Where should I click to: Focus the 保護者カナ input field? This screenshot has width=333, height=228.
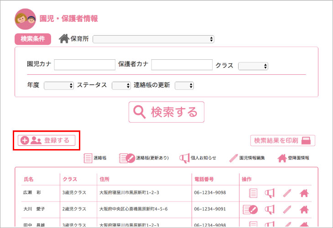click(182, 65)
